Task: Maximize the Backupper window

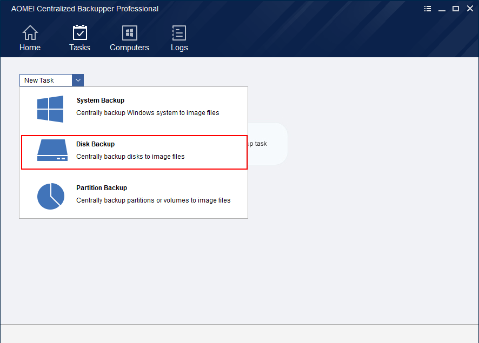Action: tap(456, 9)
